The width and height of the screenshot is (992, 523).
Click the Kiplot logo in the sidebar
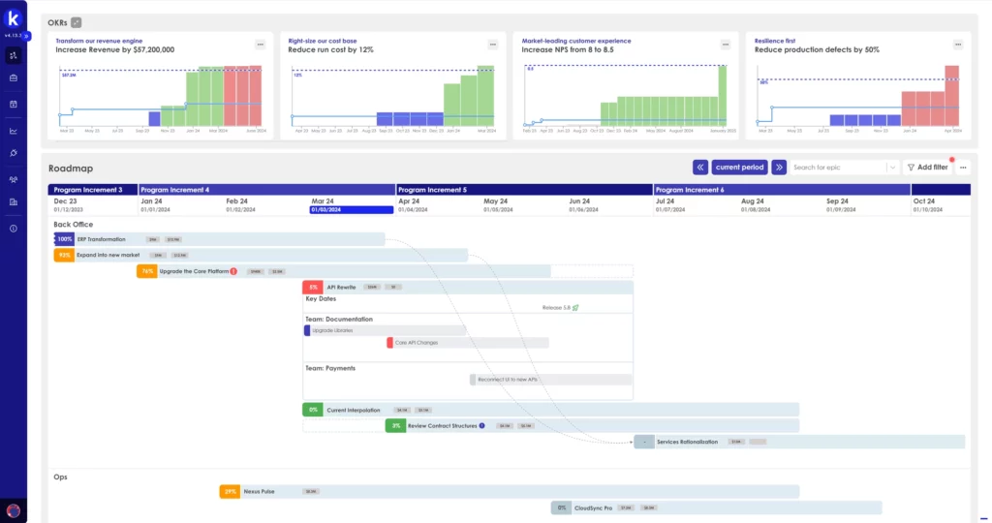13,18
